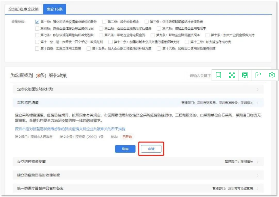Image resolution: width=279 pixels, height=197 pixels.
Task: Check the 第二条 减免物业租金 checkbox
Action: (105, 22)
